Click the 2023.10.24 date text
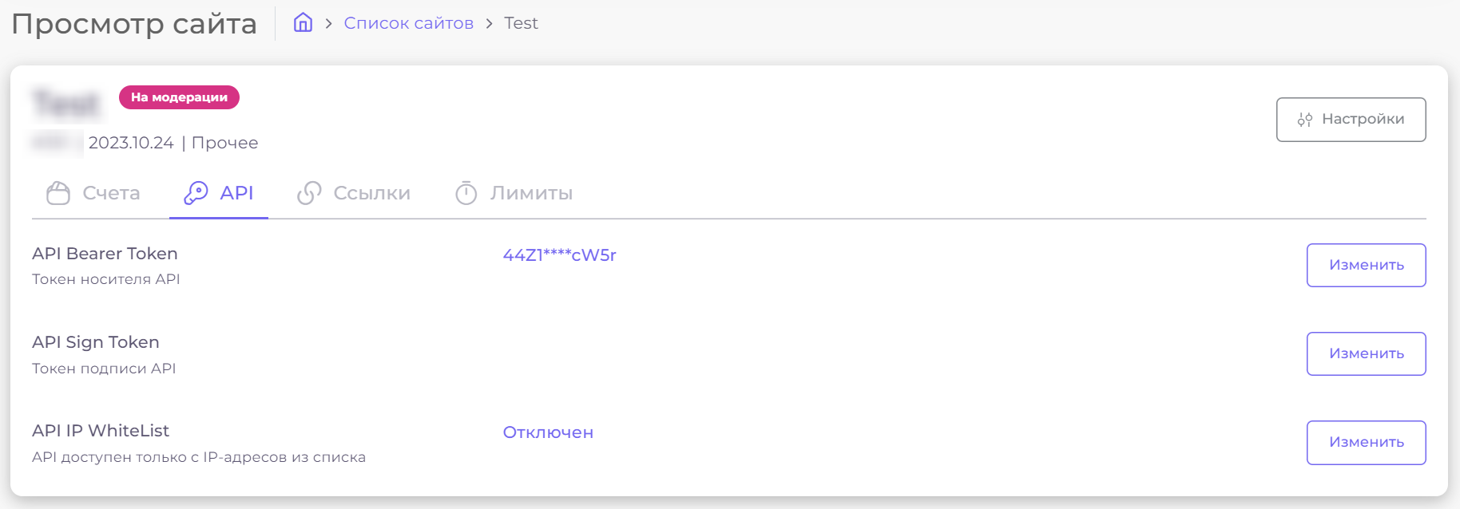The height and width of the screenshot is (509, 1460). point(131,143)
